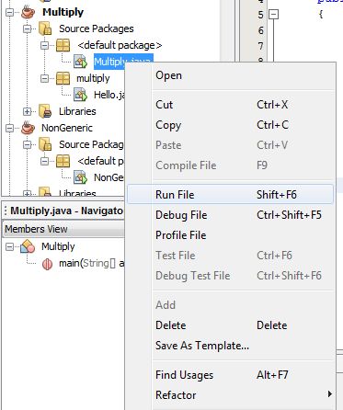343x410 pixels.
Task: Select the Hello.java file label
Action: [x=109, y=95]
